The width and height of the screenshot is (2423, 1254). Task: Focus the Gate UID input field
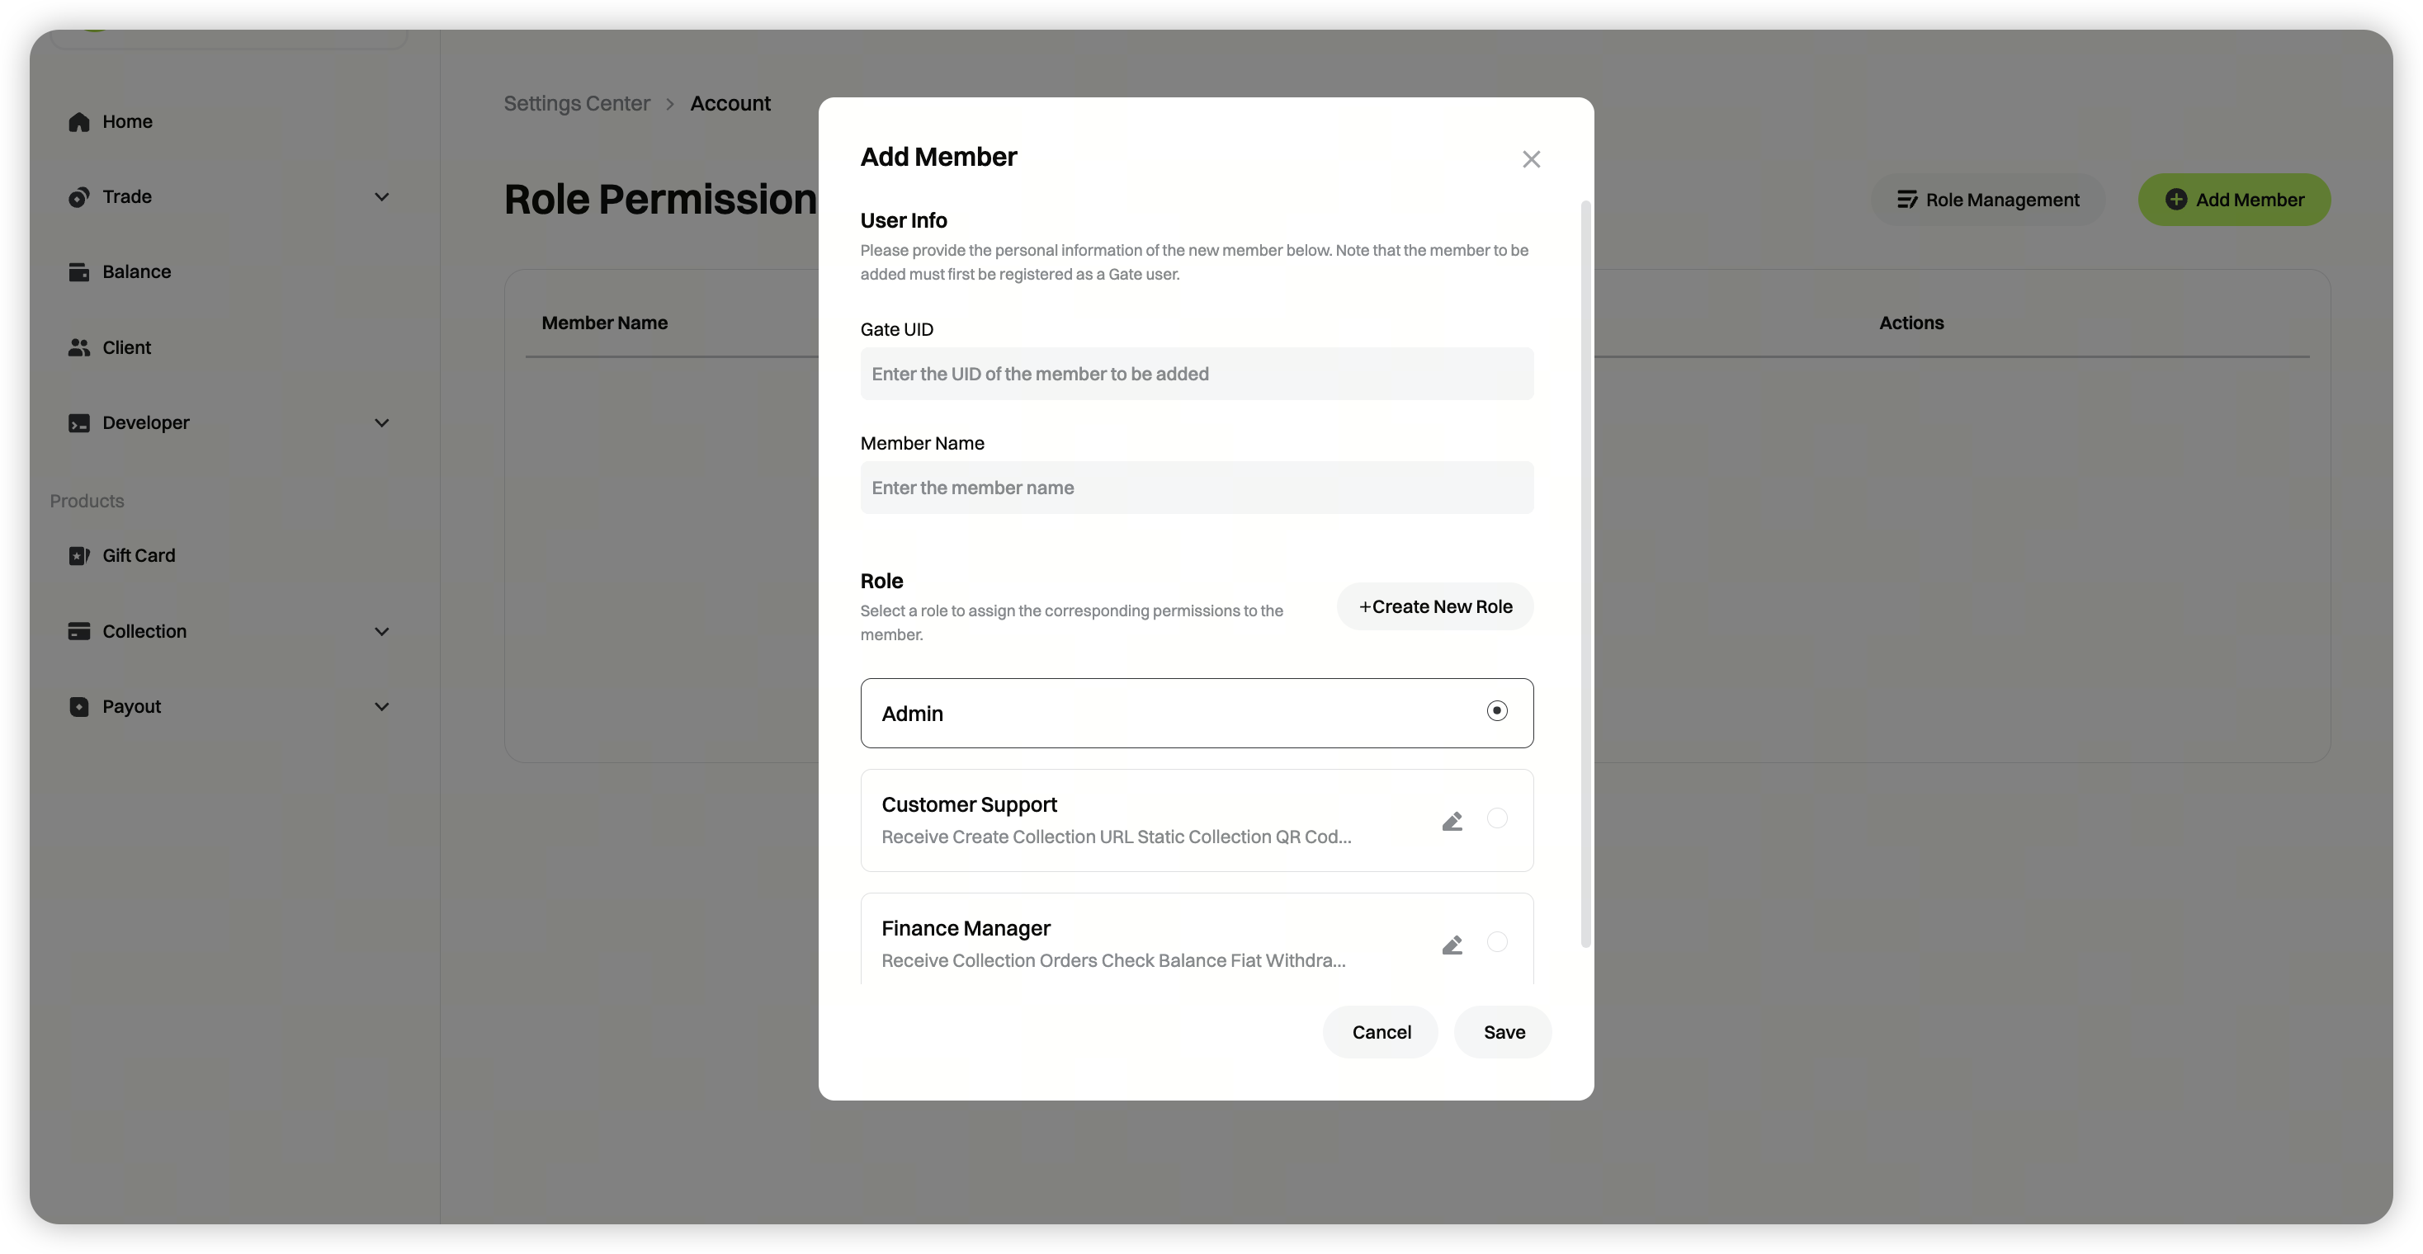click(1197, 374)
